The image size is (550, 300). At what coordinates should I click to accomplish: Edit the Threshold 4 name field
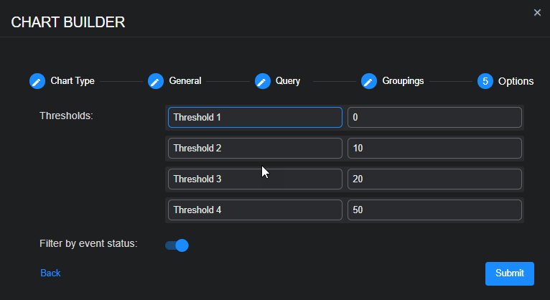click(x=255, y=210)
